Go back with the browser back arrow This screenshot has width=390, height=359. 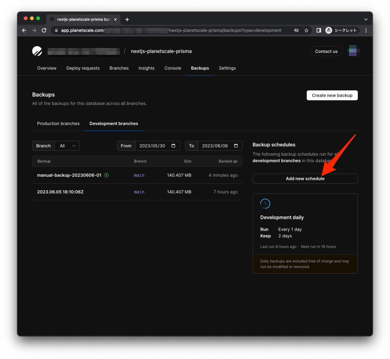[24, 30]
